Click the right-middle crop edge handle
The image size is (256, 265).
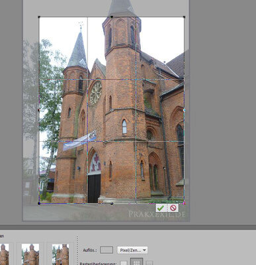point(184,110)
